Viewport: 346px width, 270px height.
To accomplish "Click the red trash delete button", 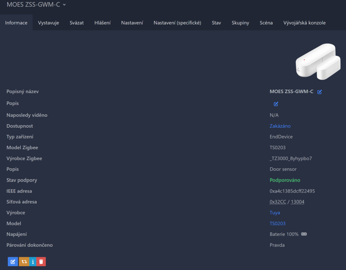I will [x=41, y=262].
